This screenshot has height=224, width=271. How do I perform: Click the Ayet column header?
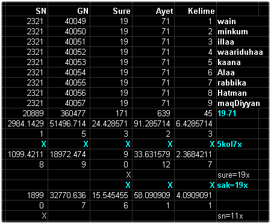click(x=164, y=11)
